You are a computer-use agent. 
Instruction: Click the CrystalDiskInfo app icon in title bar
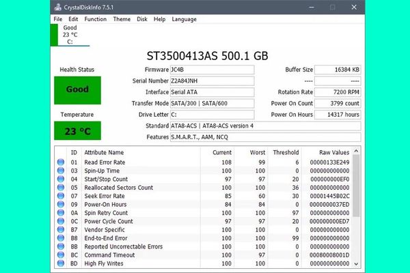[58, 7]
